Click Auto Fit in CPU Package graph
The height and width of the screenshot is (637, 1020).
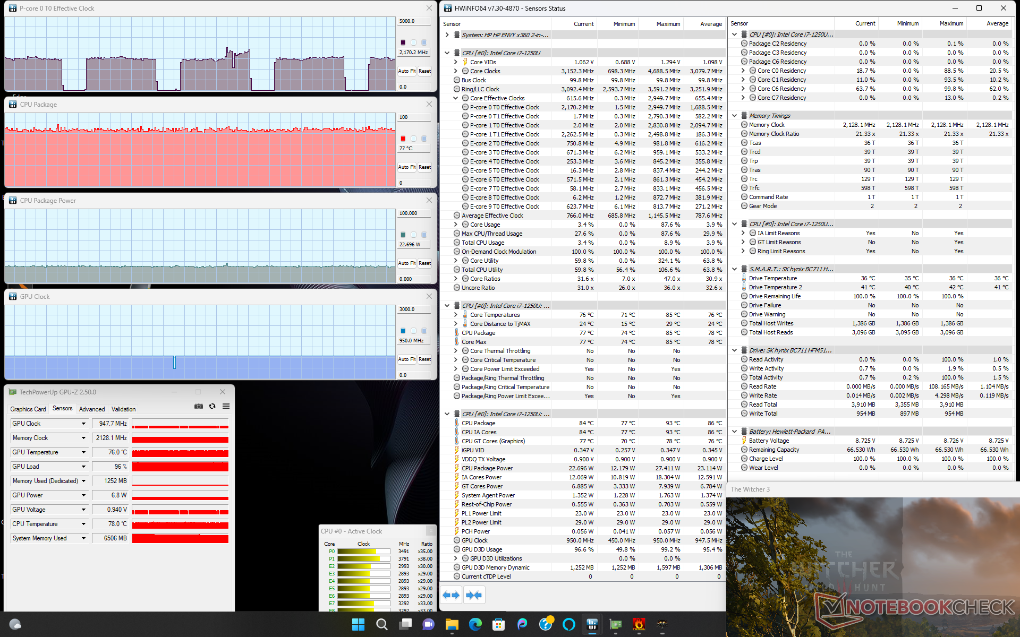pyautogui.click(x=407, y=167)
